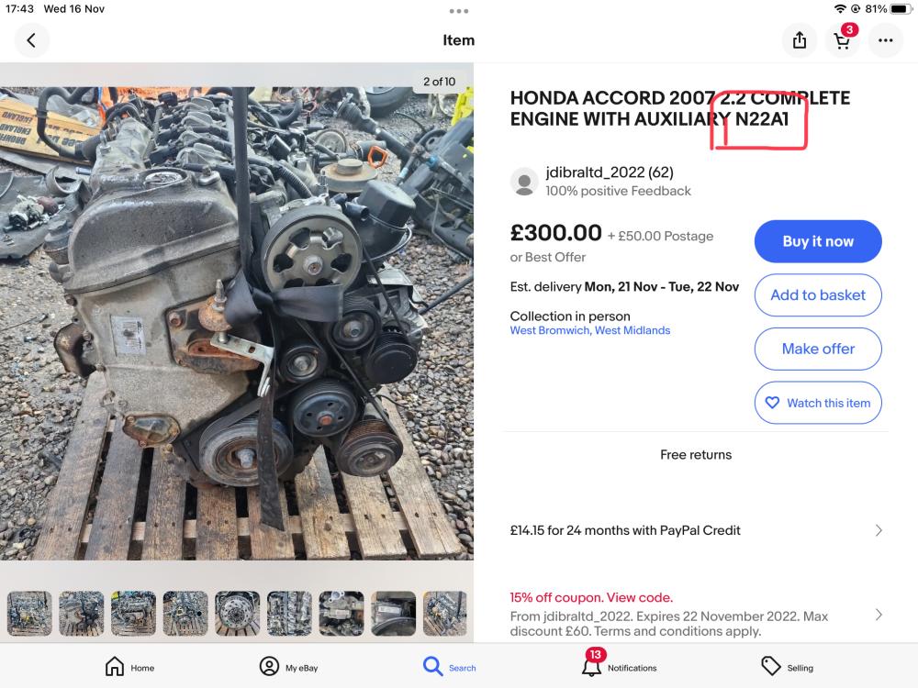Open the jdibraltd_2022 seller link
918x688 pixels.
click(595, 172)
